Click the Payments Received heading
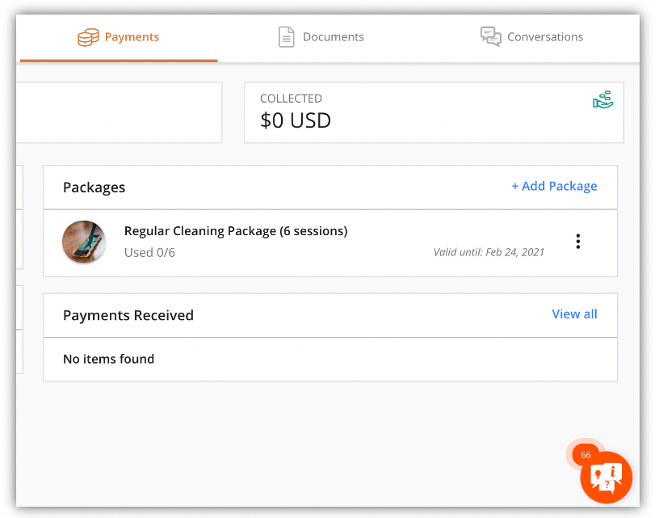This screenshot has width=659, height=518. 128,315
